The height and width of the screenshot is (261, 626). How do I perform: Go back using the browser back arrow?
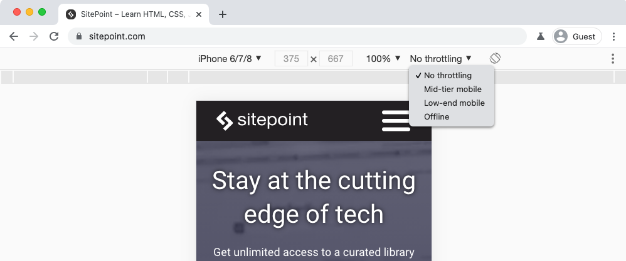14,37
